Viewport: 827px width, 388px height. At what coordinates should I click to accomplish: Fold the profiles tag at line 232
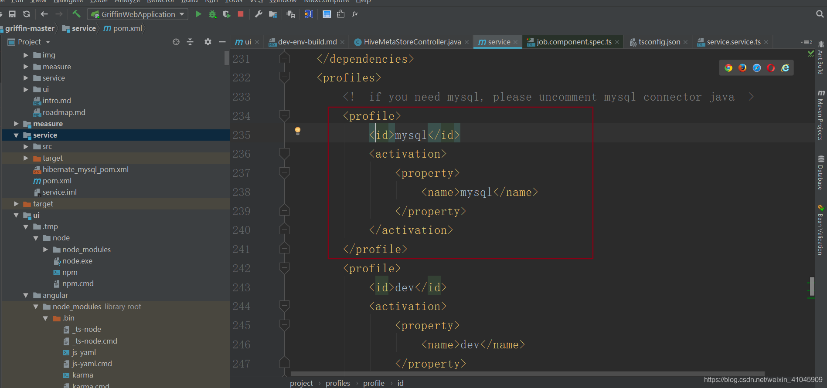[284, 78]
